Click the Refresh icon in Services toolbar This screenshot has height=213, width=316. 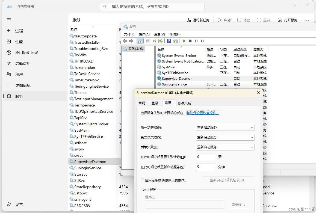154,41
